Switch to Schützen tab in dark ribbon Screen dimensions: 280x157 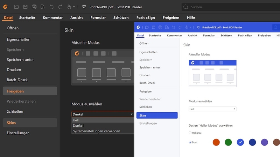[x=121, y=18]
